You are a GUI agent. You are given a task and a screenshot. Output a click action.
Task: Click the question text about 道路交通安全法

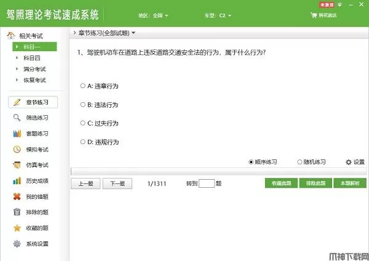click(172, 52)
